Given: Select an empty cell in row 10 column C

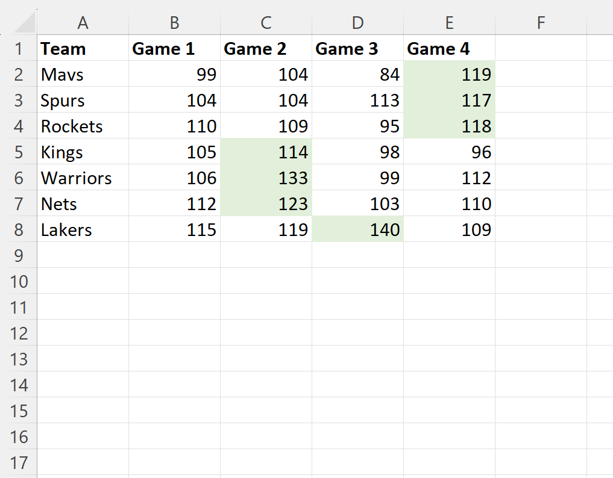Looking at the screenshot, I should pyautogui.click(x=266, y=281).
